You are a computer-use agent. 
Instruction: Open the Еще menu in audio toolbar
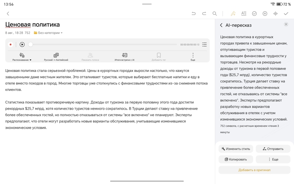(193, 57)
